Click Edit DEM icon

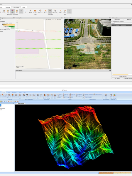pos(55,96)
